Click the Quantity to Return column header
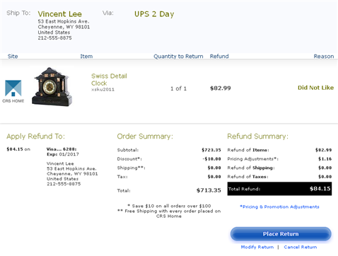This screenshot has height=256, width=338. click(x=178, y=57)
